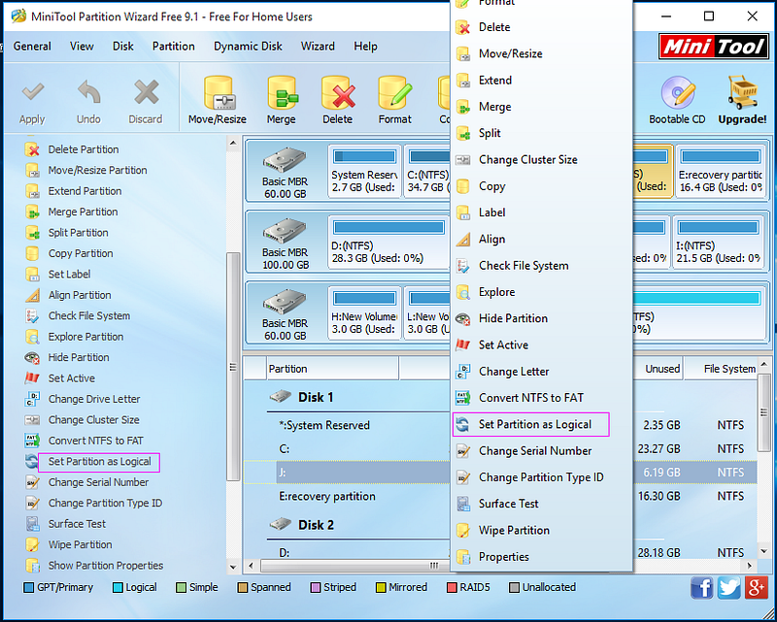Open Show Partition Properties in side panel

[x=106, y=566]
